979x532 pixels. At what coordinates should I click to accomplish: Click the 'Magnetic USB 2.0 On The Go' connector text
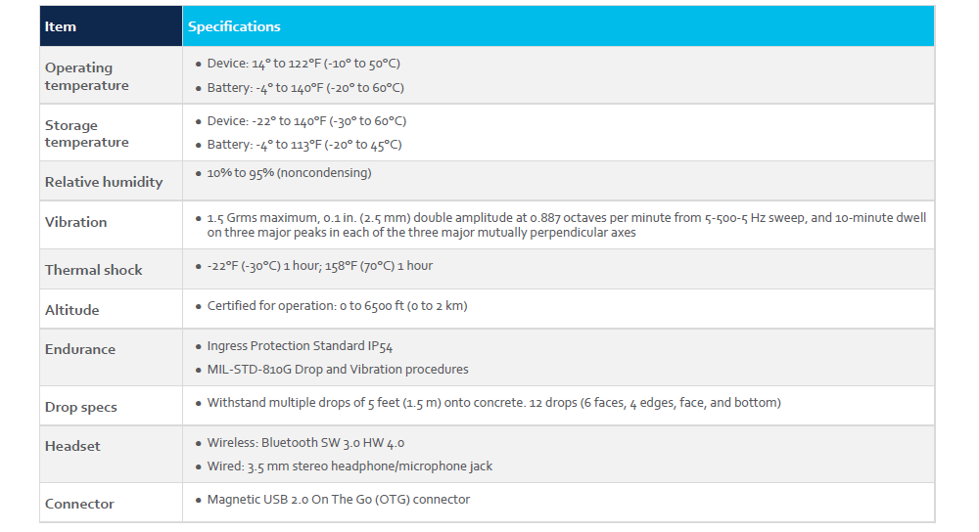tap(338, 500)
